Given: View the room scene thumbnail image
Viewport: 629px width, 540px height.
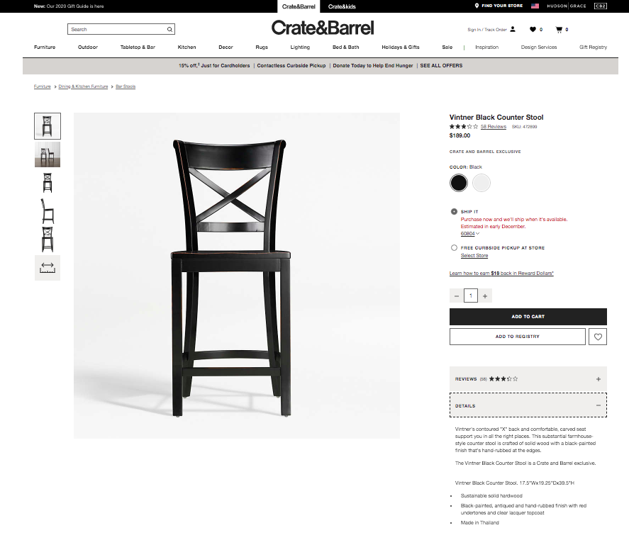Looking at the screenshot, I should [48, 154].
